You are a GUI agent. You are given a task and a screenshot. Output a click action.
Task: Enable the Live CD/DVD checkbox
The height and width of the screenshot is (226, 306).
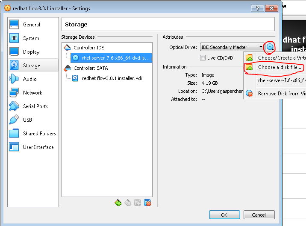click(203, 58)
